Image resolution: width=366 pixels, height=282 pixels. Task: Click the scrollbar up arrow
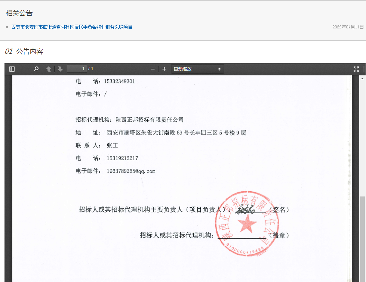[362, 79]
